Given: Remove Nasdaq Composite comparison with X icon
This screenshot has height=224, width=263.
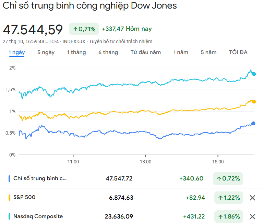Looking at the screenshot, I should pyautogui.click(x=252, y=216).
